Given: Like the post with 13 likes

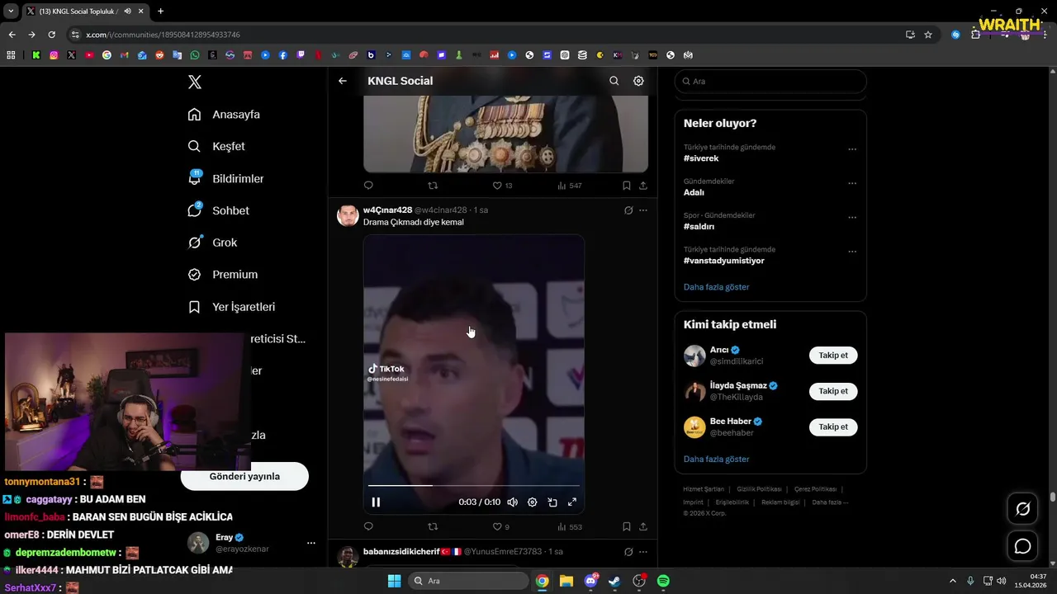Looking at the screenshot, I should click(x=502, y=186).
